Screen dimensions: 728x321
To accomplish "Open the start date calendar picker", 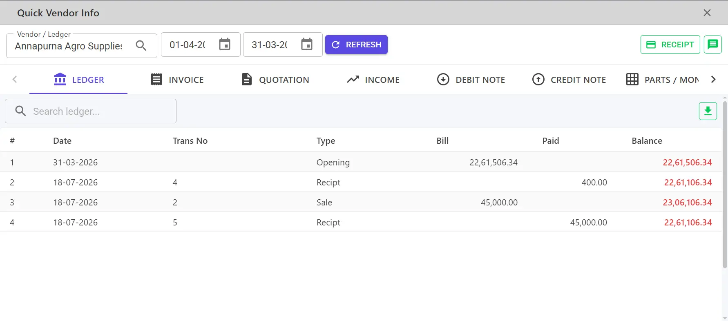I will (225, 44).
